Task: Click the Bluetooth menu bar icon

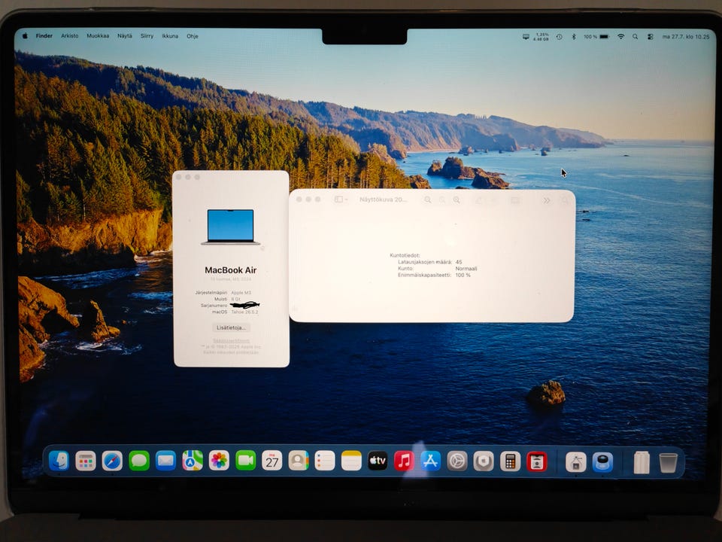Action: point(574,36)
